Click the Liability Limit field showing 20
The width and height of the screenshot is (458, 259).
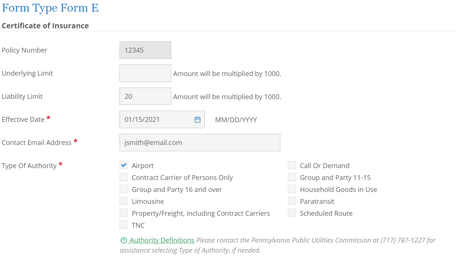point(145,96)
